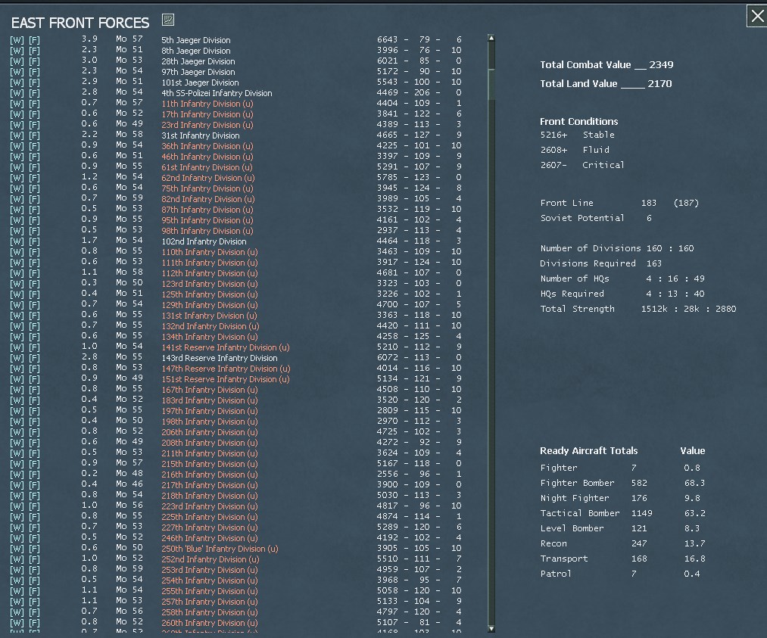Open 5th Jaeger Division unit details

click(x=195, y=40)
